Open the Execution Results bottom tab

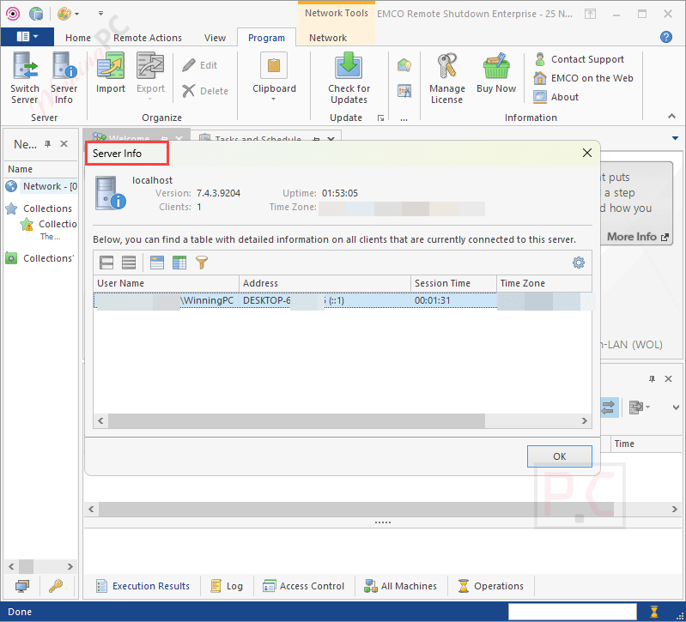coord(143,586)
